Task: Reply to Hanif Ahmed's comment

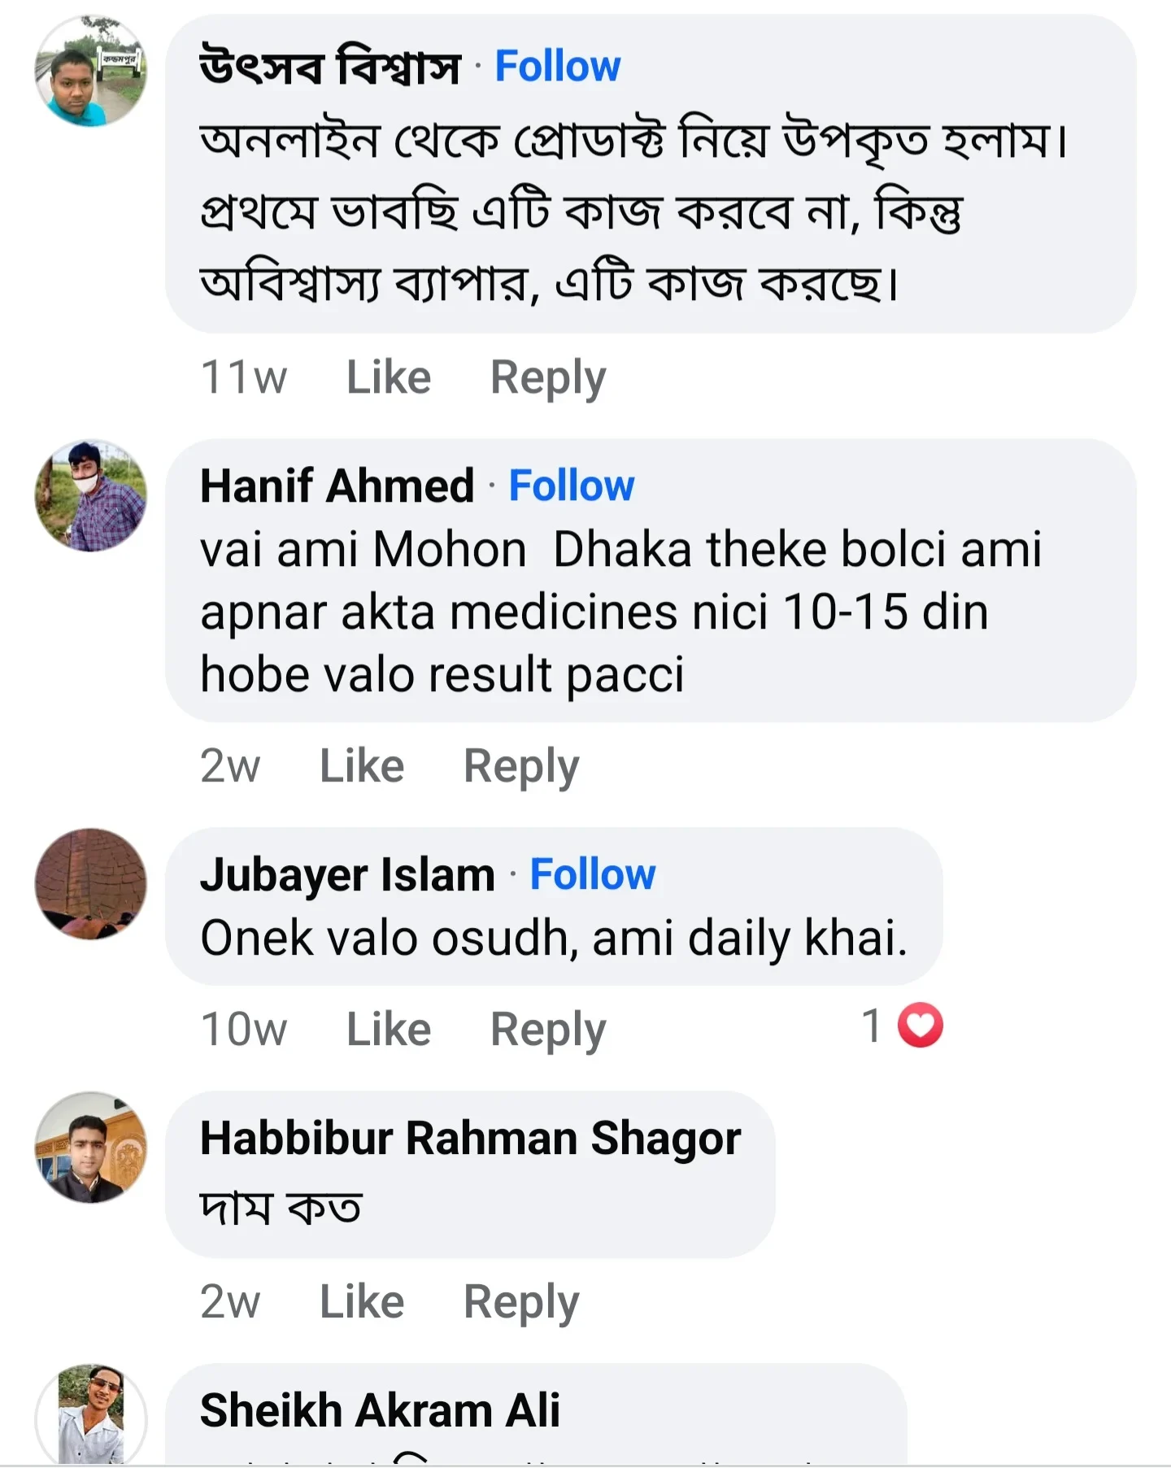Action: pyautogui.click(x=520, y=764)
